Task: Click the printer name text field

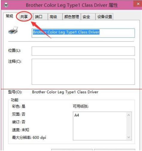Action: (83, 33)
